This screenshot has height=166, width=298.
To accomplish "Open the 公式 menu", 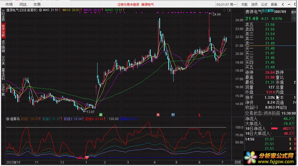I will pyautogui.click(x=264, y=4).
